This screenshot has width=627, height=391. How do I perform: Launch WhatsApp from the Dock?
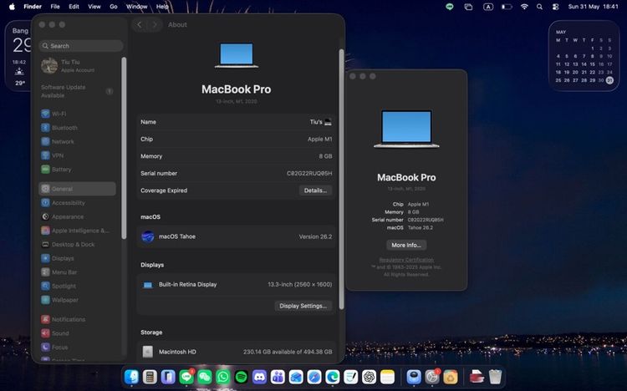[x=223, y=377]
